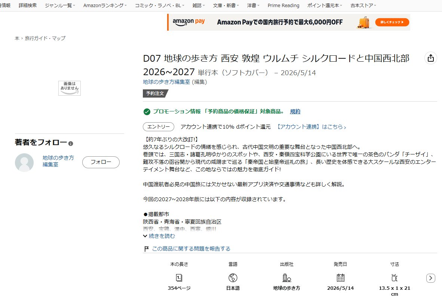Click the 旅行ガイド・マップ breadcrumb link

pyautogui.click(x=45, y=39)
